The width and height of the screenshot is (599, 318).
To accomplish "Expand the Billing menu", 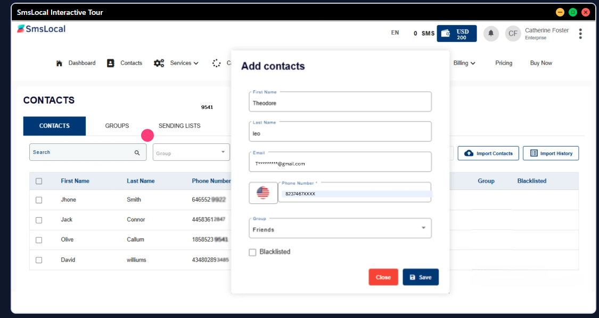I will 464,63.
